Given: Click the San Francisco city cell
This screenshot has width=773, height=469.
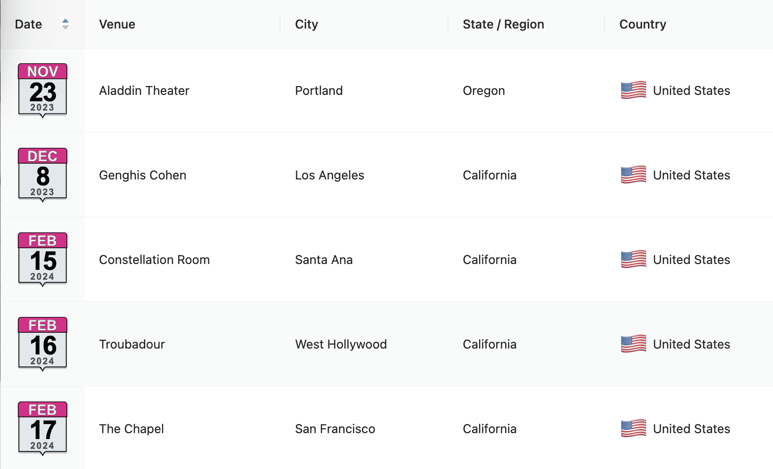Looking at the screenshot, I should 335,429.
